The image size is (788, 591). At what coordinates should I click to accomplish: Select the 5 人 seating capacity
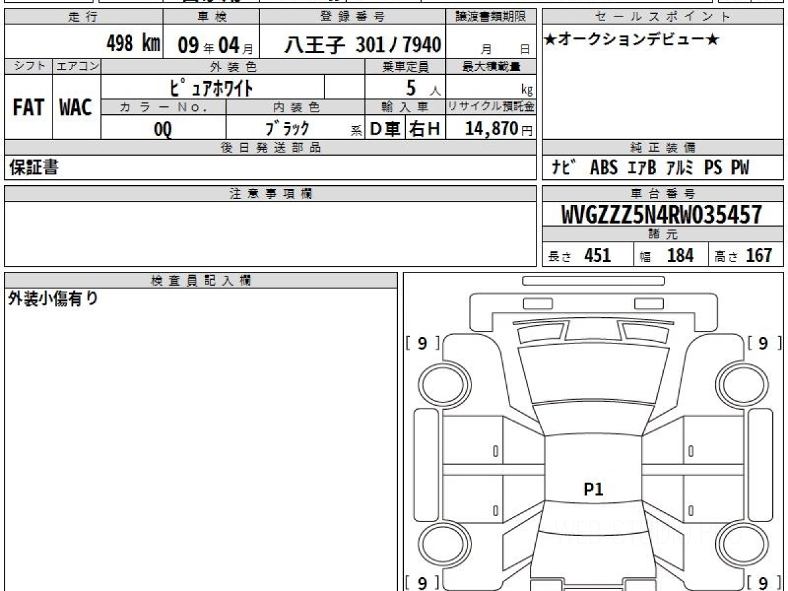[422, 88]
